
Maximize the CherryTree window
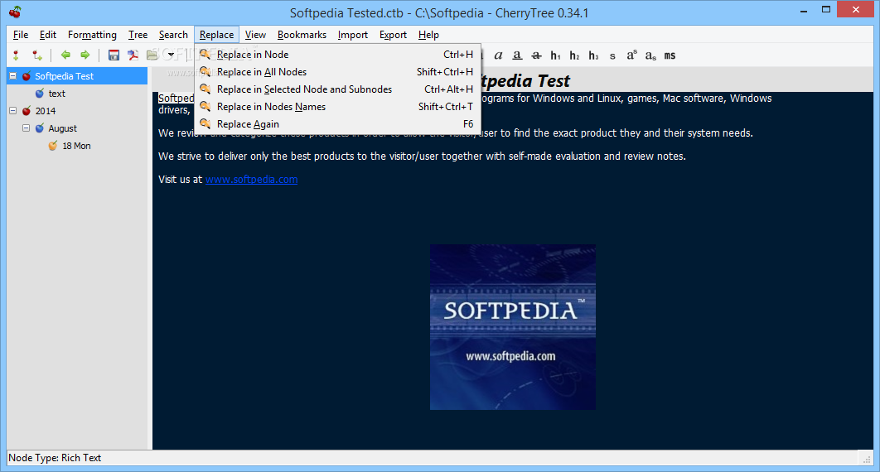pyautogui.click(x=826, y=10)
